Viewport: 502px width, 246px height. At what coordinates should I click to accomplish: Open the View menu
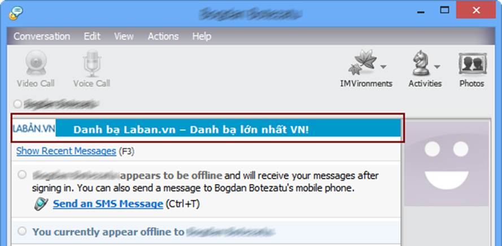click(x=124, y=37)
